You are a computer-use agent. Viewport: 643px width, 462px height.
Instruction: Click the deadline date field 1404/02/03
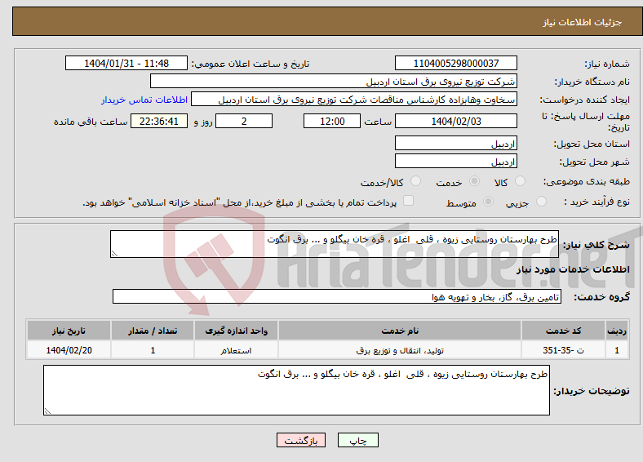[x=456, y=121]
